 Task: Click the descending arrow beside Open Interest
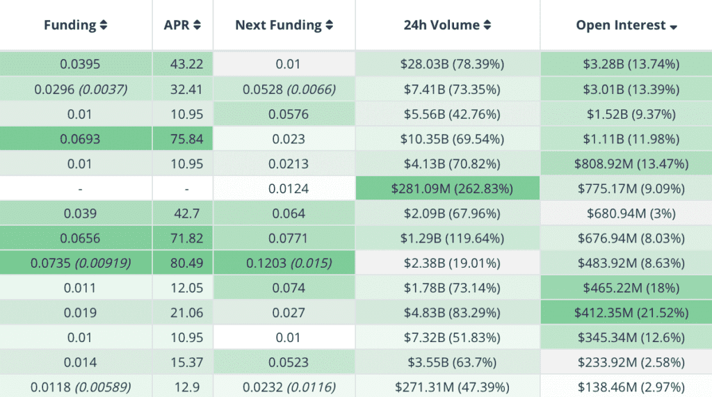(673, 26)
